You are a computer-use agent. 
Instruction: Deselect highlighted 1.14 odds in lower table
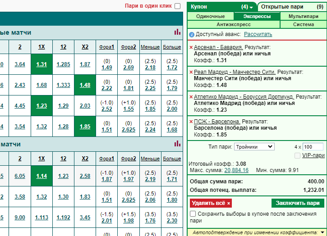coord(41,176)
